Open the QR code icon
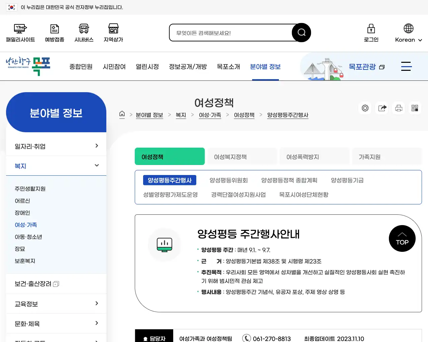 (415, 108)
